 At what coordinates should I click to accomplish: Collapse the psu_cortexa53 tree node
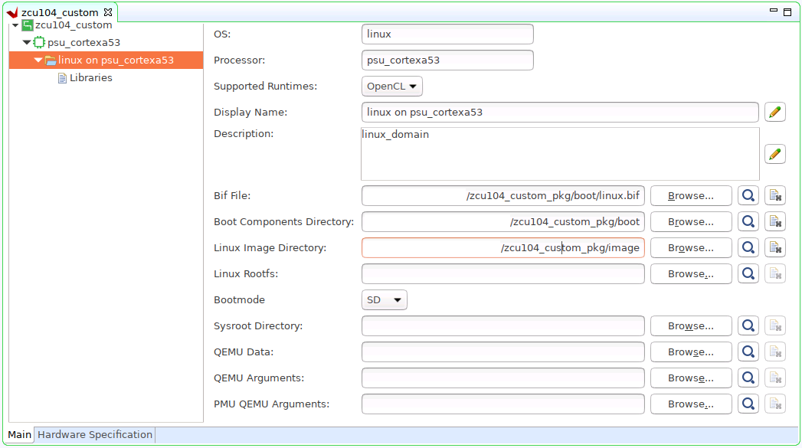click(x=27, y=43)
